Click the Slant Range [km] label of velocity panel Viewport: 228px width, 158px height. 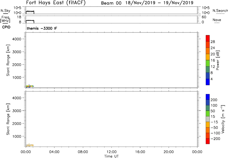[x=8, y=119]
